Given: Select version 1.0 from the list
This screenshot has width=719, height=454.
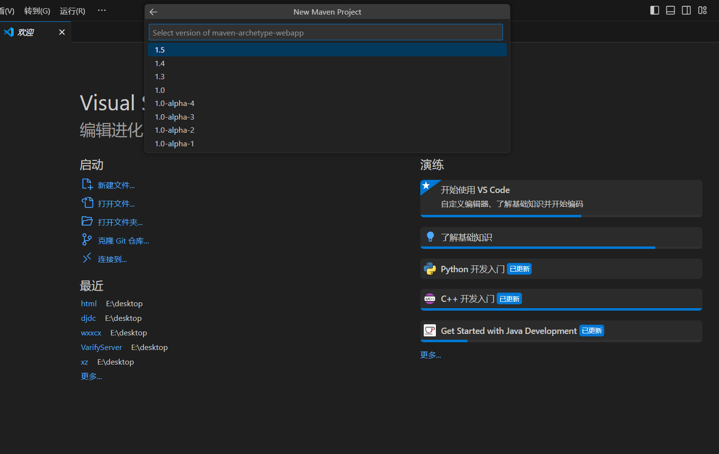Looking at the screenshot, I should 327,90.
